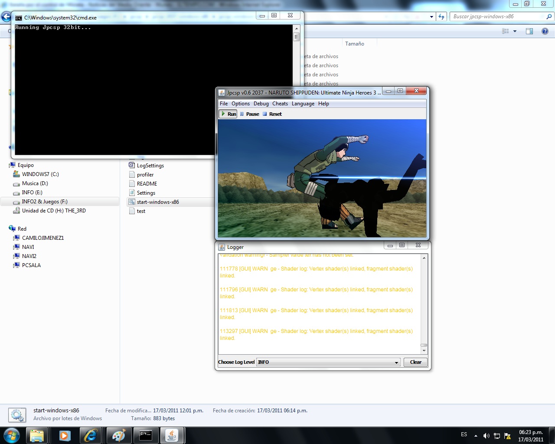This screenshot has width=555, height=444.
Task: Select the README file icon
Action: pyautogui.click(x=132, y=183)
